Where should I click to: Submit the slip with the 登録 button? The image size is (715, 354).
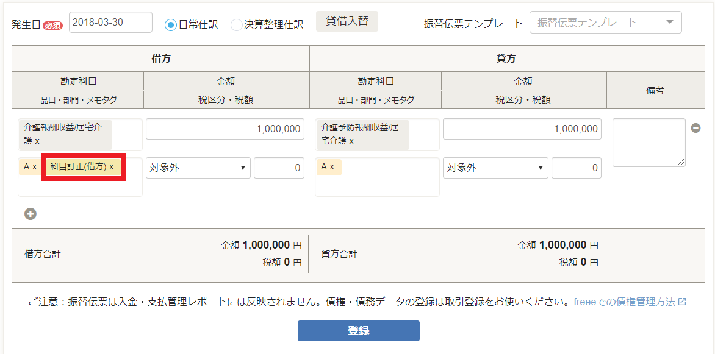pos(357,331)
